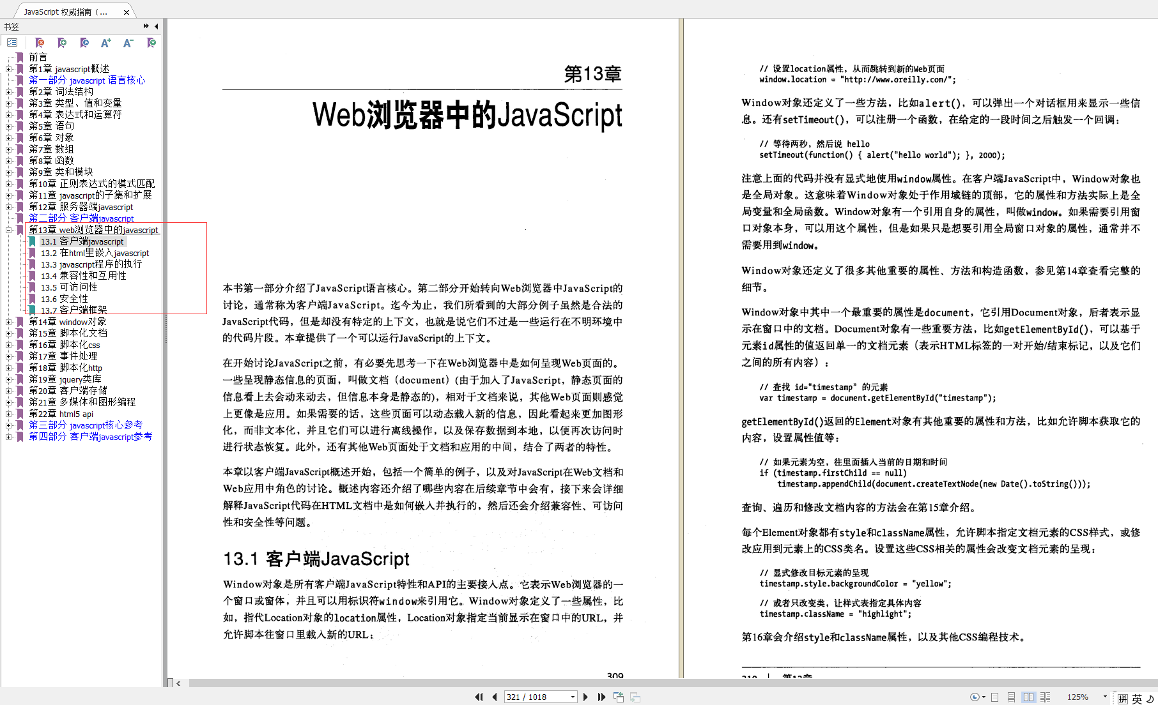The image size is (1158, 705).
Task: Open the 125% zoom dropdown
Action: 1105,697
